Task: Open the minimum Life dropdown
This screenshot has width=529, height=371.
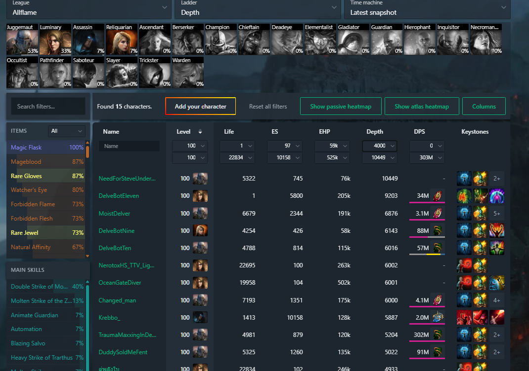Action: 237,146
